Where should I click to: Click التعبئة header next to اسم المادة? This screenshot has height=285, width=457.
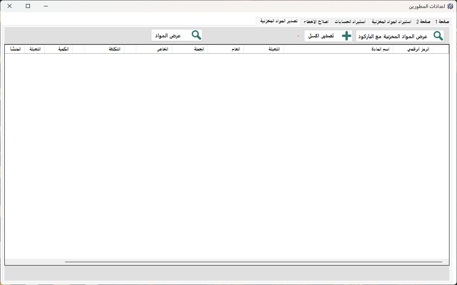click(263, 49)
